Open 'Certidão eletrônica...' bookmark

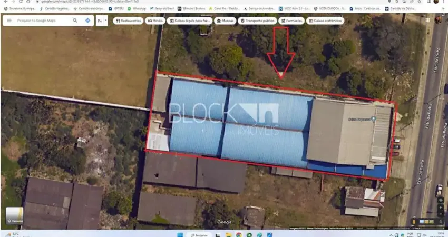click(x=89, y=9)
